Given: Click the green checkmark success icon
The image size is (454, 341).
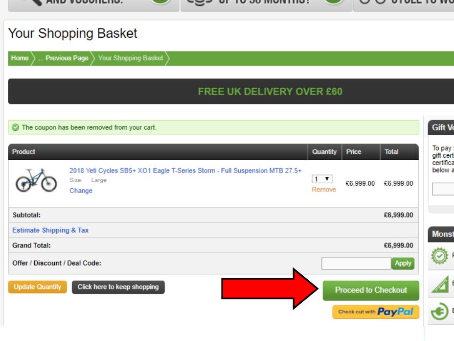Looking at the screenshot, I should click(15, 127).
